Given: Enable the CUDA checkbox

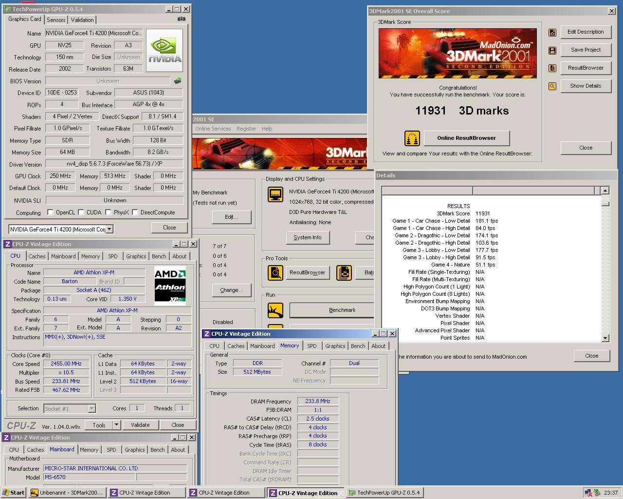Looking at the screenshot, I should click(81, 212).
